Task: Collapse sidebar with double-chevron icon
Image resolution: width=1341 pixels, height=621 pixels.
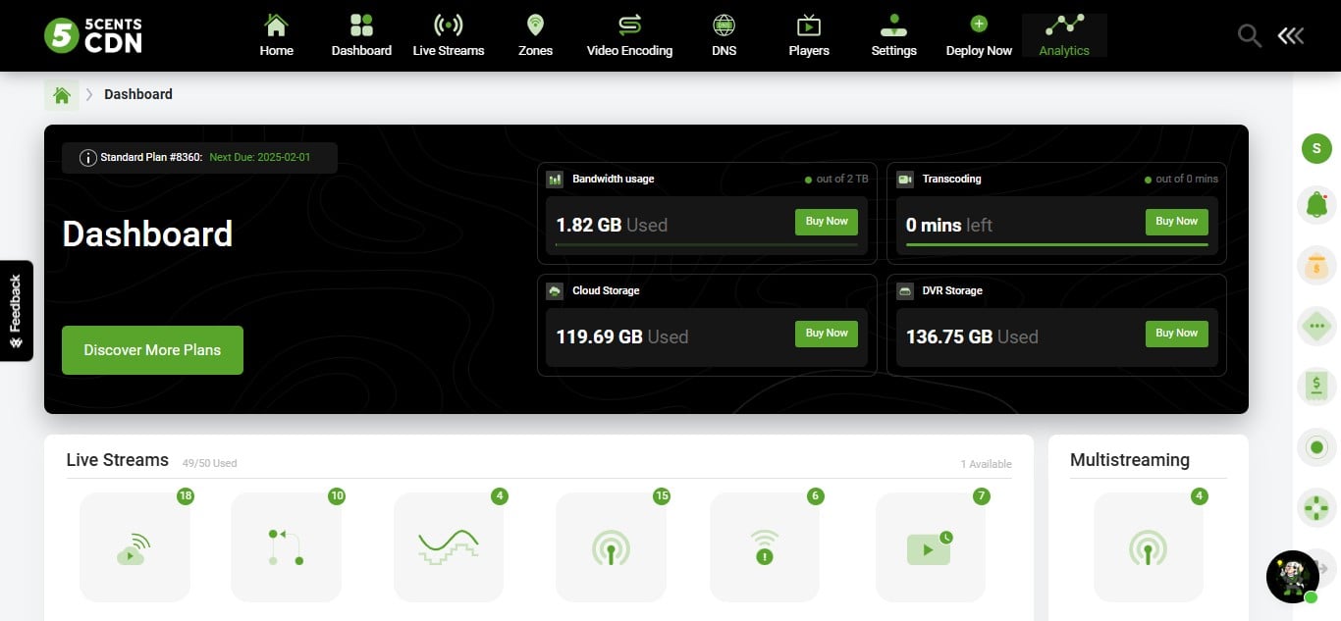Action: 1291,36
